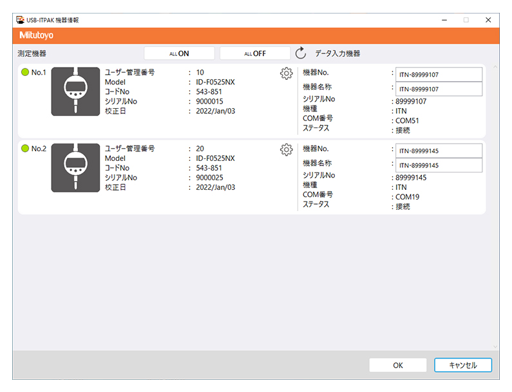Viewport: 512px width, 392px height.
Task: Click the ALL OFF button
Action: (x=255, y=53)
